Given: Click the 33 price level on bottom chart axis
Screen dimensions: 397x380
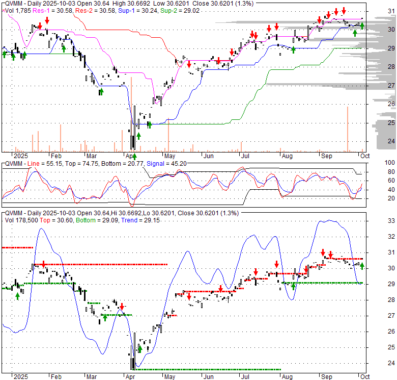Looking at the screenshot, I should tap(378, 221).
